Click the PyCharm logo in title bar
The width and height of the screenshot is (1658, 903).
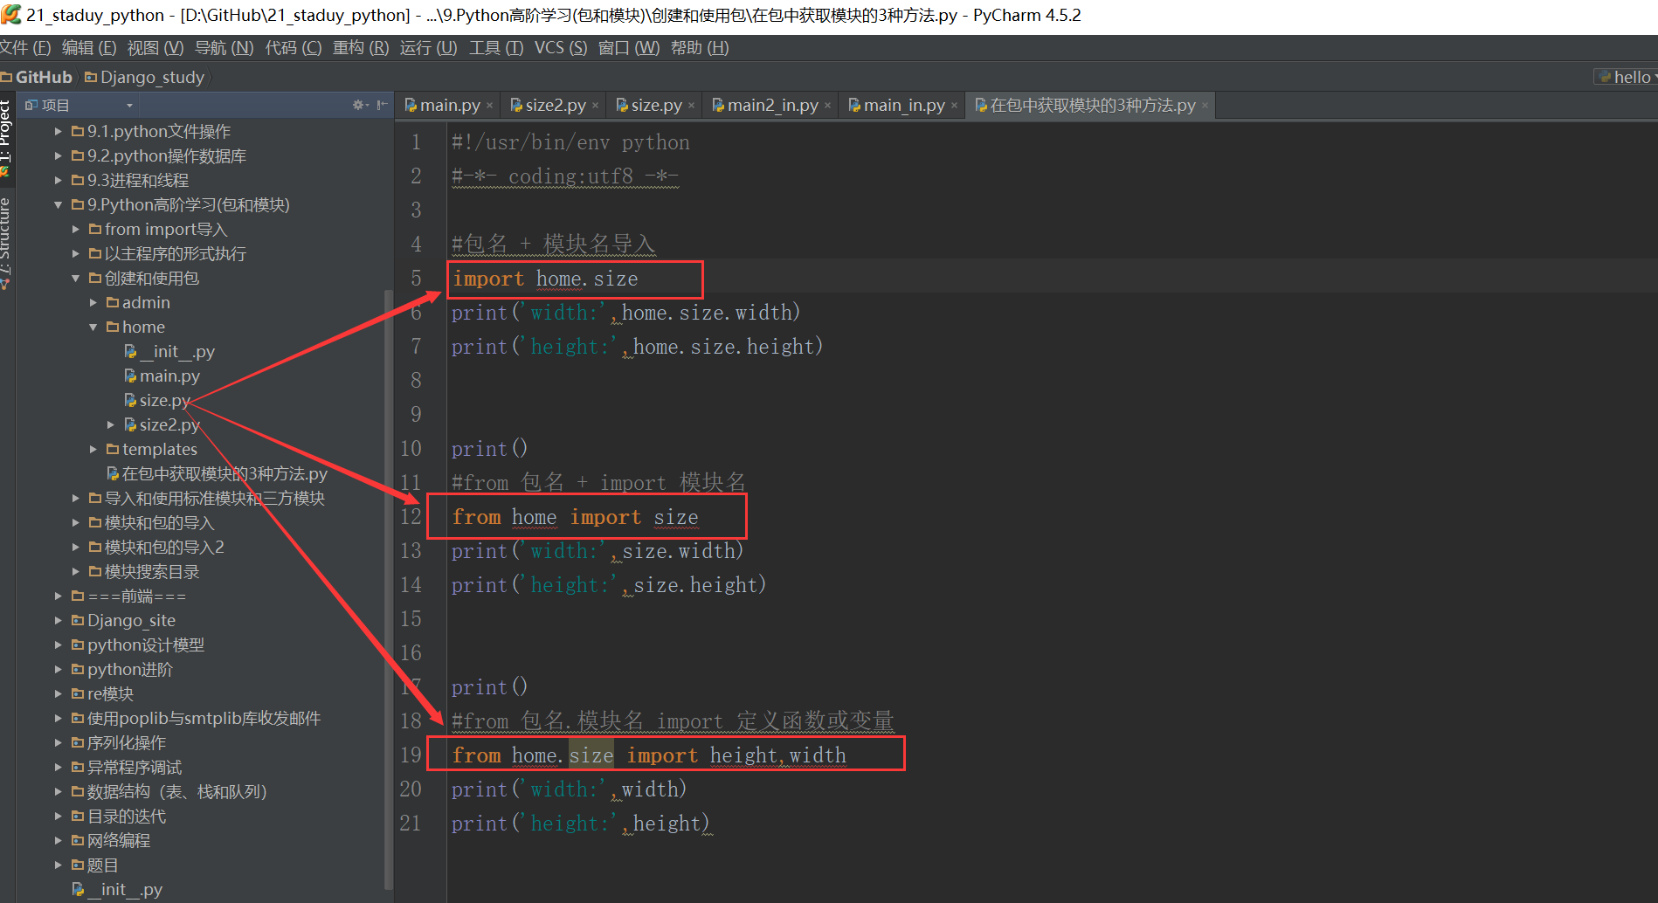[10, 14]
